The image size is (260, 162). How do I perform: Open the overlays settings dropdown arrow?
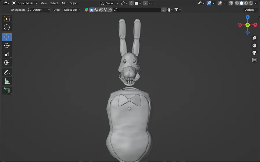click(224, 3)
